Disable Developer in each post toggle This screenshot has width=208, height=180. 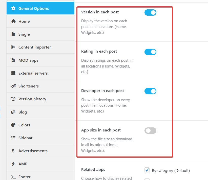[150, 91]
